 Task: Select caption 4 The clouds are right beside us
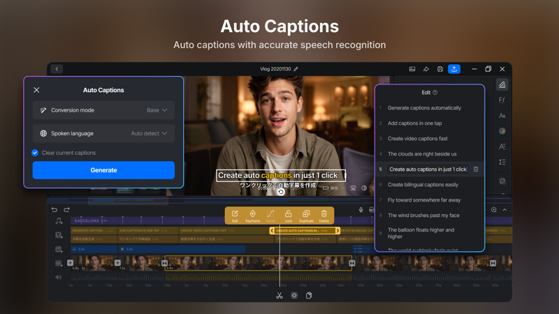pyautogui.click(x=422, y=154)
